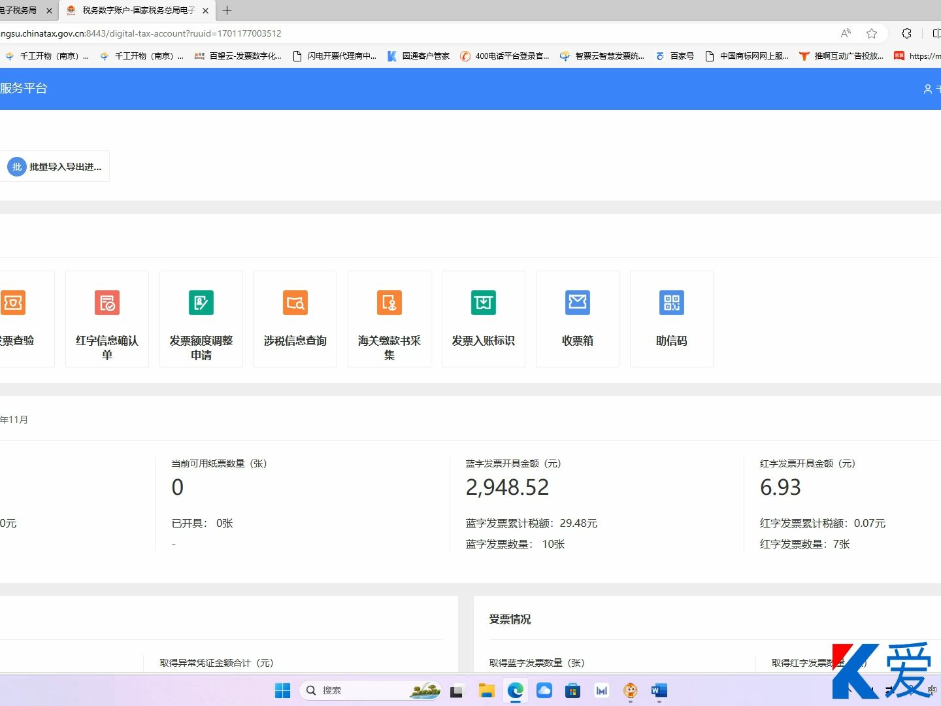Open the monkey avatar app on taskbar
The height and width of the screenshot is (706, 941).
point(631,690)
